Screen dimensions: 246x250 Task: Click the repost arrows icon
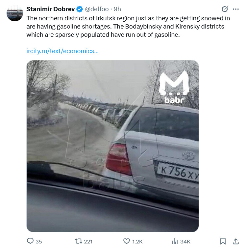(x=79, y=241)
